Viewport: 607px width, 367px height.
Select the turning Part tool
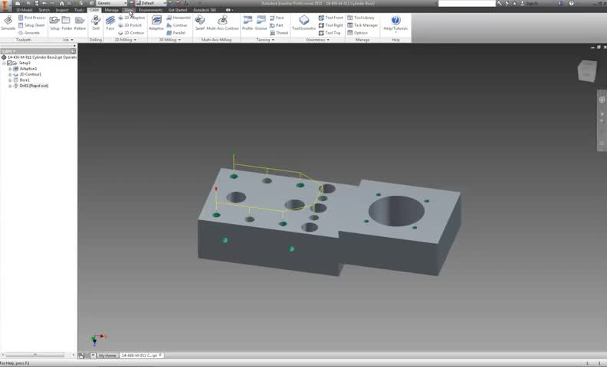[277, 25]
